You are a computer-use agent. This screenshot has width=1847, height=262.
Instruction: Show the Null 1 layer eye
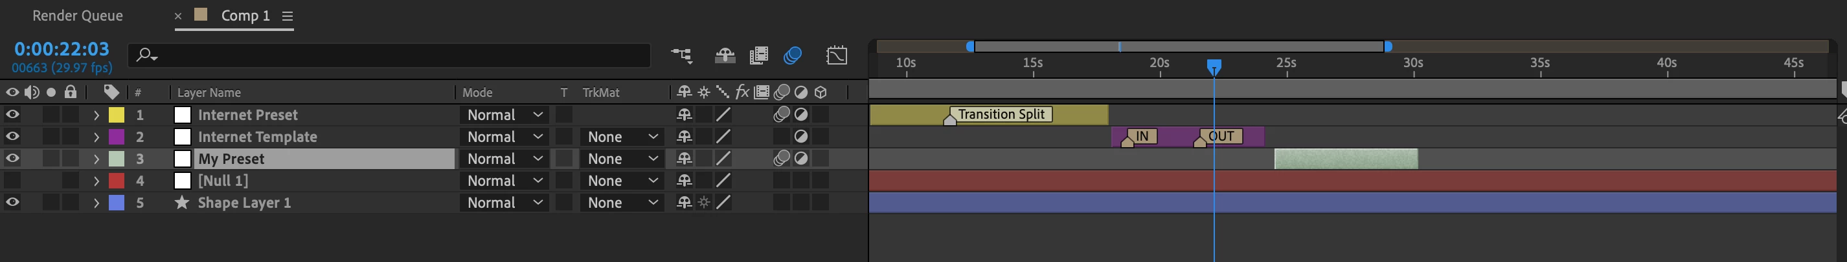[12, 181]
